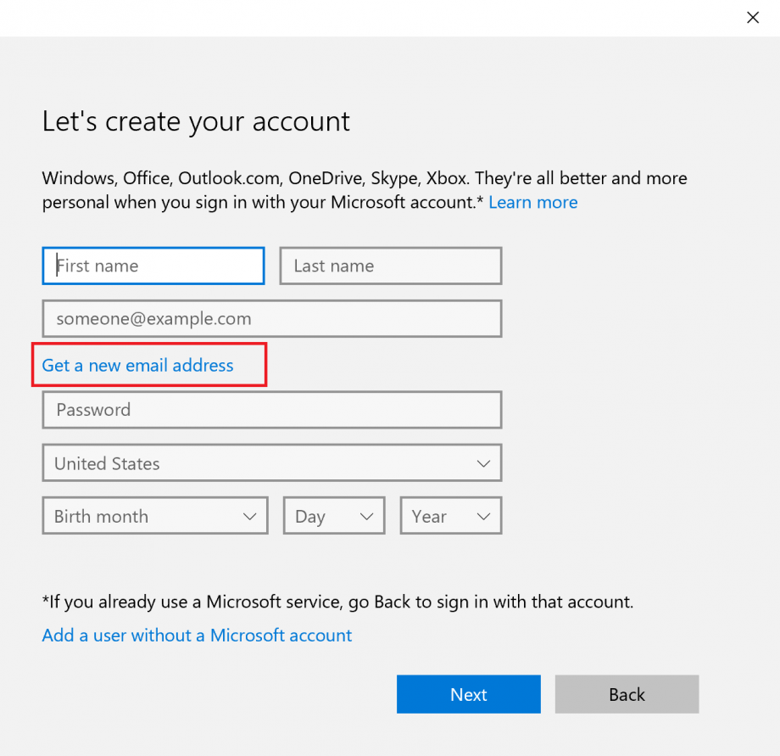Screen dimensions: 780x756
Task: Click the Back button
Action: click(x=627, y=694)
